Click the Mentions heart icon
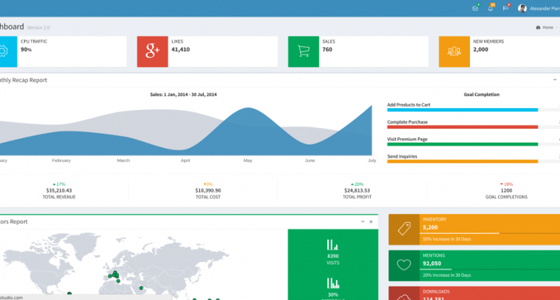The width and height of the screenshot is (560, 300). pyautogui.click(x=404, y=265)
